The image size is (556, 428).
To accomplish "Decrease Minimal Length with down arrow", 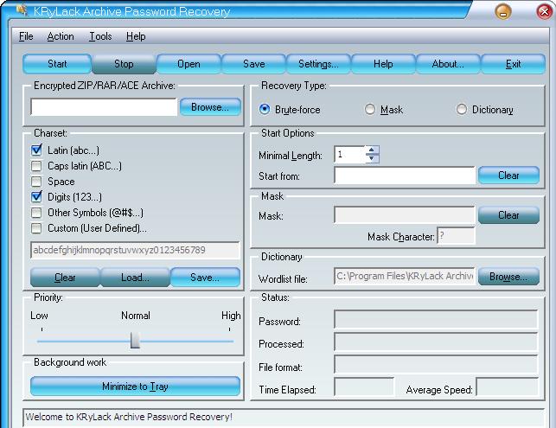I will click(x=372, y=158).
